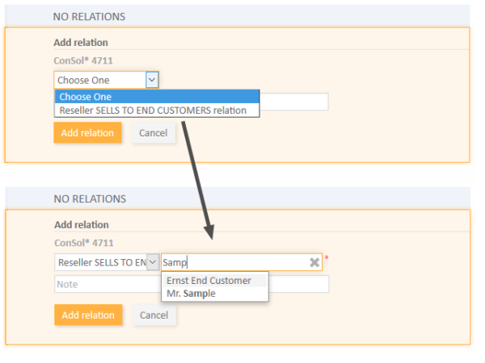Focus the Note text field
This screenshot has width=485, height=363.
click(108, 284)
